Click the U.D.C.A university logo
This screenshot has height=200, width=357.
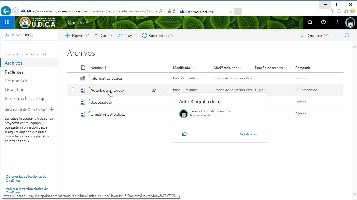tap(37, 22)
